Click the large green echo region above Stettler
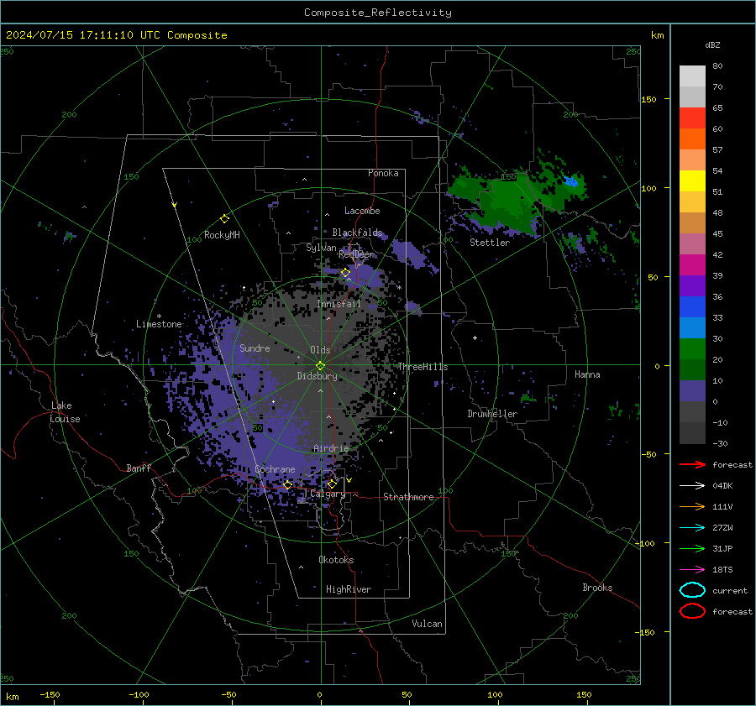Image resolution: width=756 pixels, height=706 pixels. [x=511, y=200]
